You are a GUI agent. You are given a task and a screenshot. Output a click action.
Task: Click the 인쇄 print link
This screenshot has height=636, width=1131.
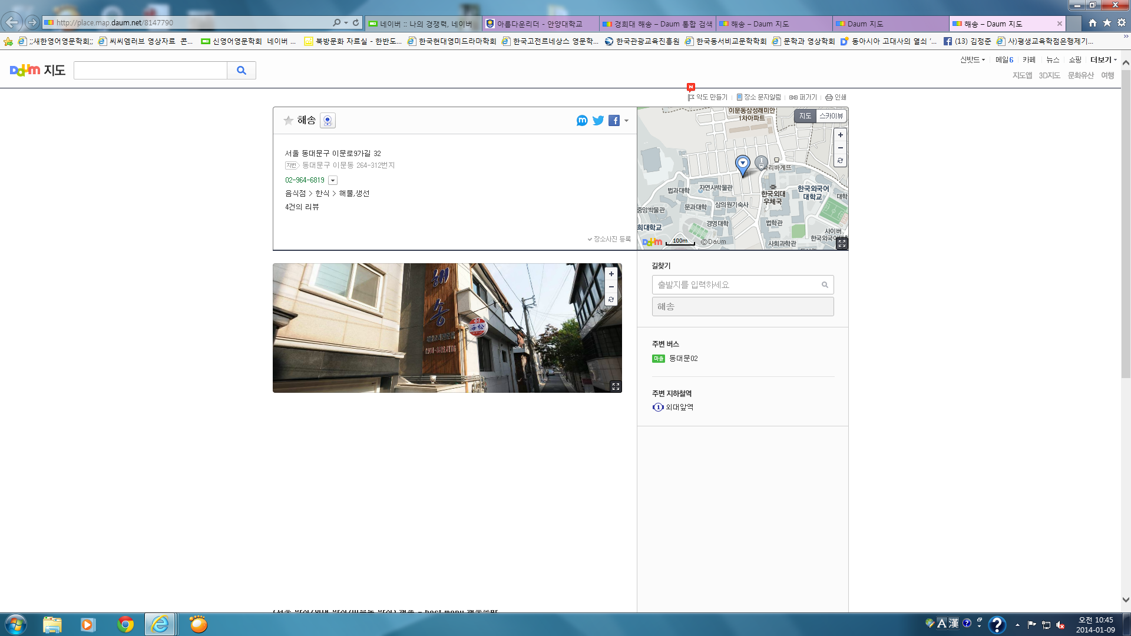[x=836, y=97]
